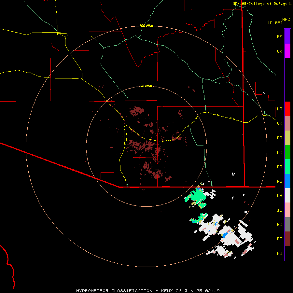The height and width of the screenshot is (293, 293).
Task: Click the [CLAS] label above legend
Action: point(275,22)
